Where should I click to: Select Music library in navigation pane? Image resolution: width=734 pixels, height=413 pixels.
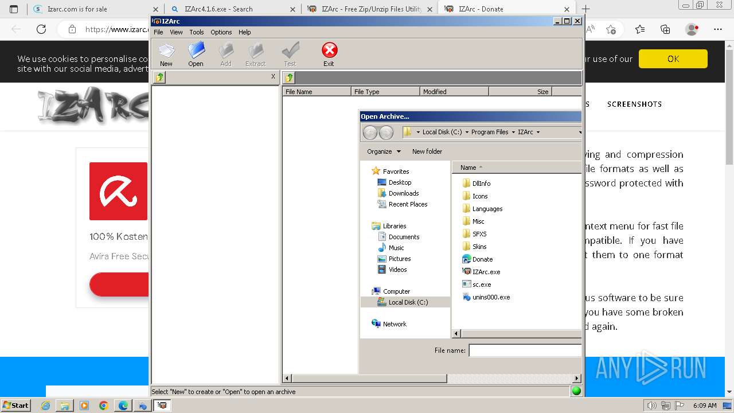click(391, 248)
